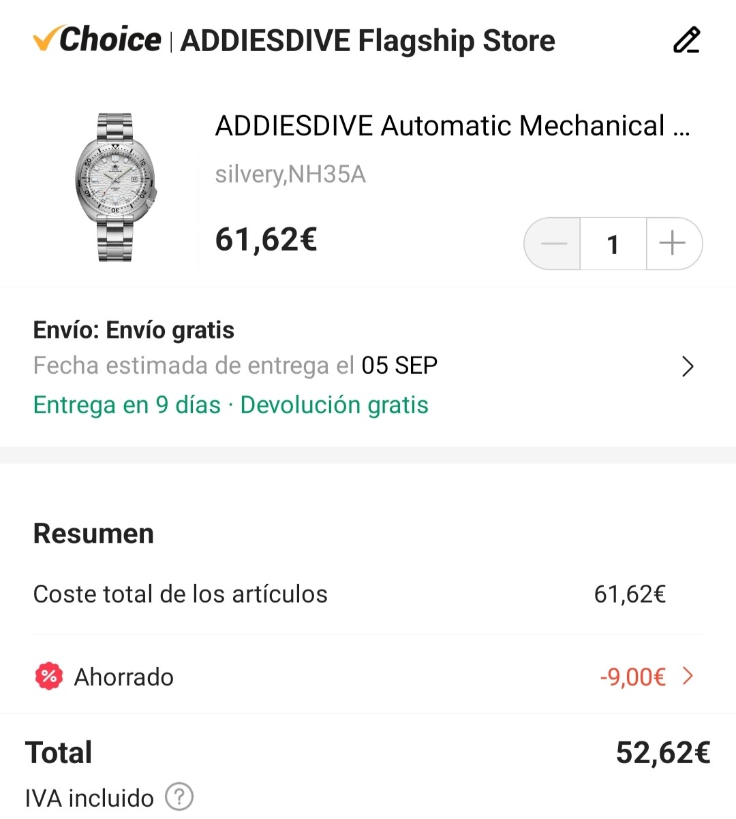
Task: Tap the 52,62€ total amount
Action: click(662, 752)
